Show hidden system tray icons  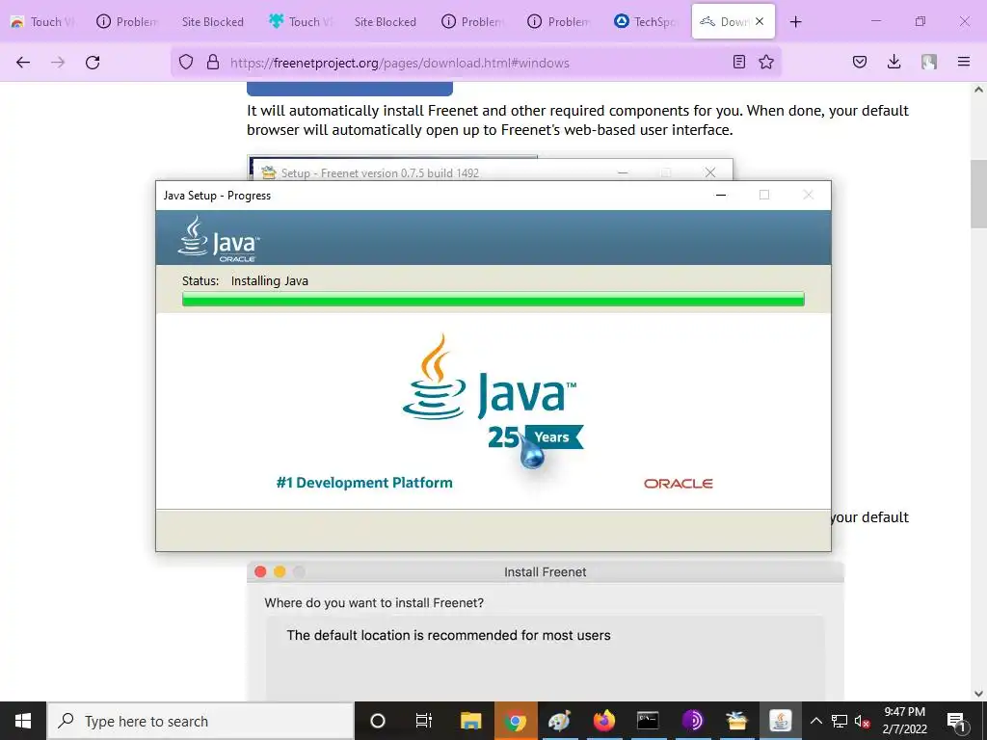point(815,721)
